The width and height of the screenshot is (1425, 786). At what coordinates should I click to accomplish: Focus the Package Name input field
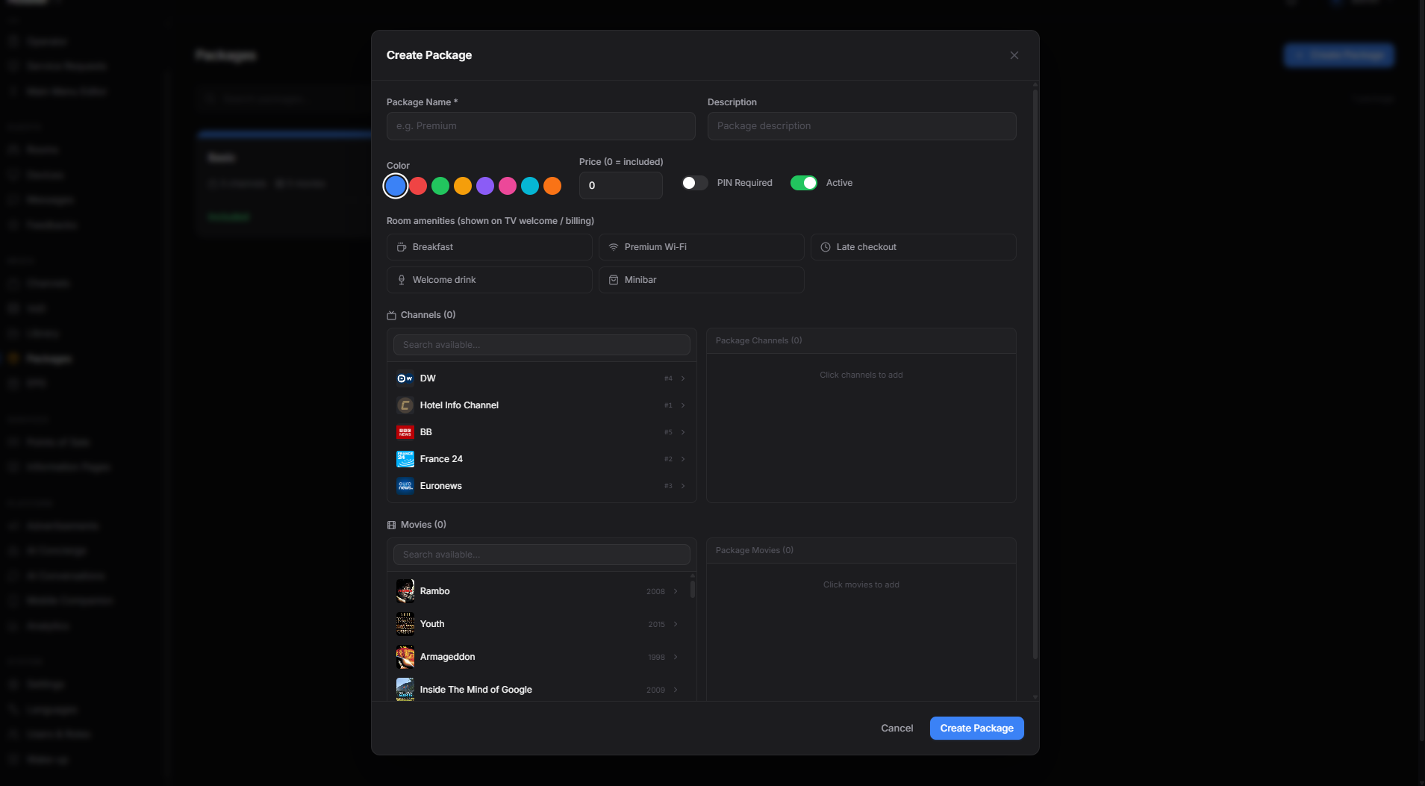(540, 126)
